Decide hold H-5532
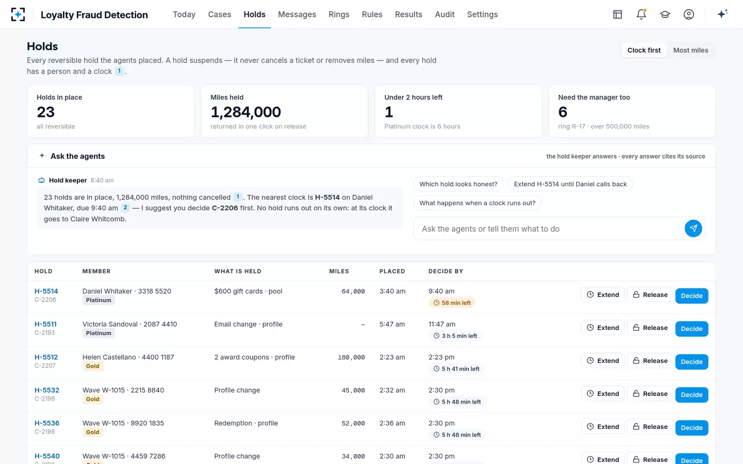 coord(691,395)
